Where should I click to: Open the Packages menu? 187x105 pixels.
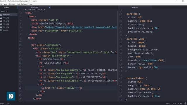24,4
